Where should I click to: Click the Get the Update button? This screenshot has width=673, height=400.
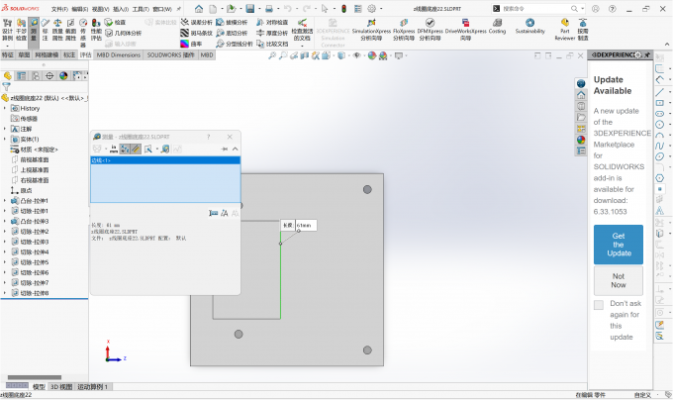pos(619,245)
